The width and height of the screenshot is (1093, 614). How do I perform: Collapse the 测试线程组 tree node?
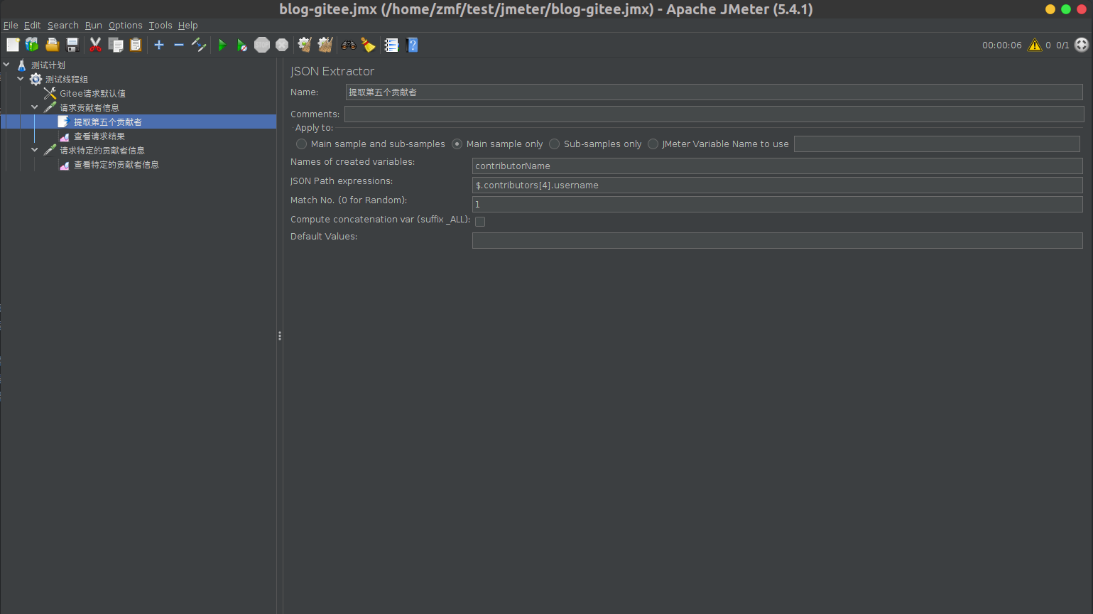[21, 79]
